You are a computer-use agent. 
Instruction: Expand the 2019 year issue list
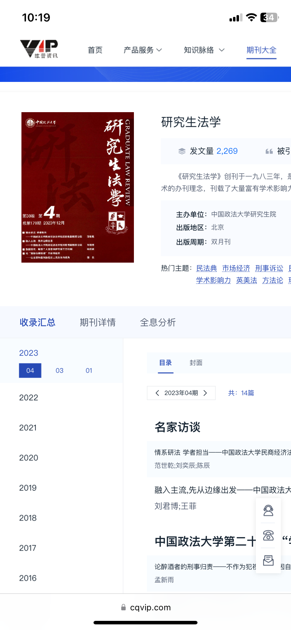(28, 488)
